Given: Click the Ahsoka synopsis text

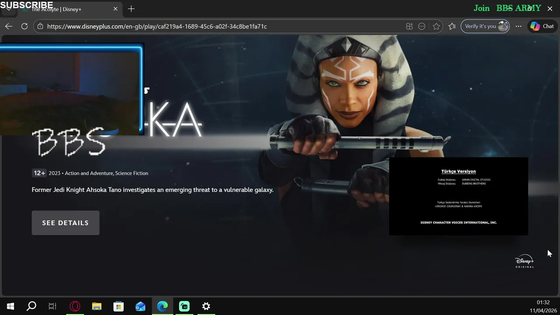Looking at the screenshot, I should coord(153,190).
